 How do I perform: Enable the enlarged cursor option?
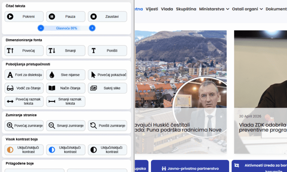(107, 75)
